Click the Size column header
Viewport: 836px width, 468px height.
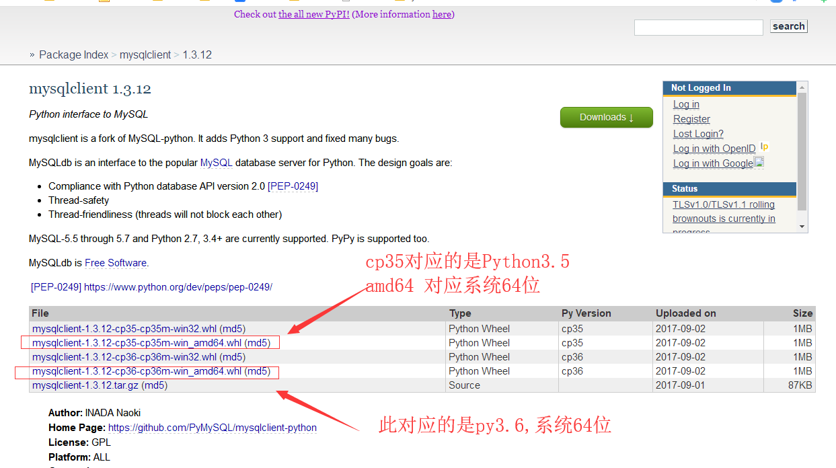pyautogui.click(x=802, y=313)
